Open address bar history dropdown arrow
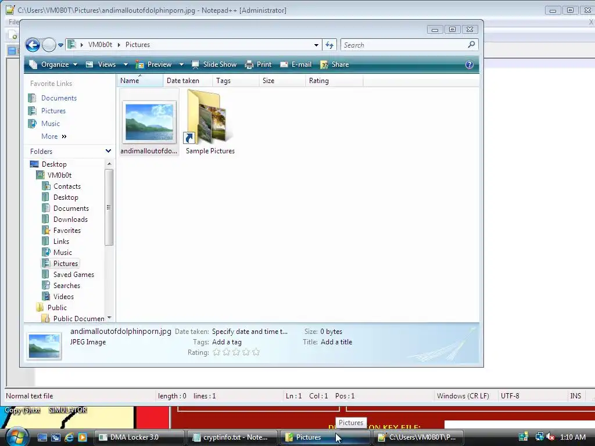This screenshot has width=595, height=446. pyautogui.click(x=316, y=45)
